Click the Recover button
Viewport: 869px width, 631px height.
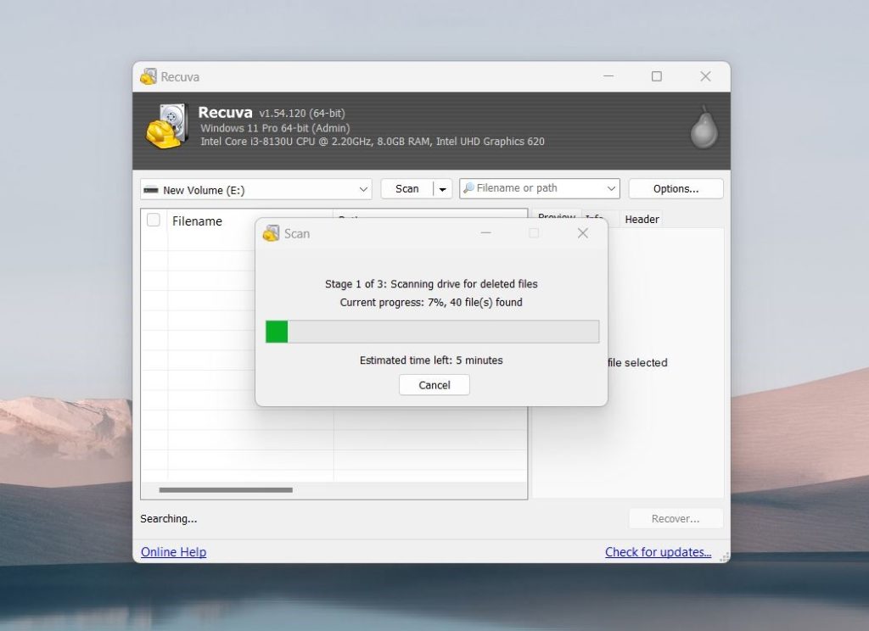click(676, 518)
